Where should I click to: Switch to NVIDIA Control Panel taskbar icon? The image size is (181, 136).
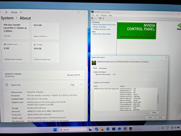[x=131, y=128]
